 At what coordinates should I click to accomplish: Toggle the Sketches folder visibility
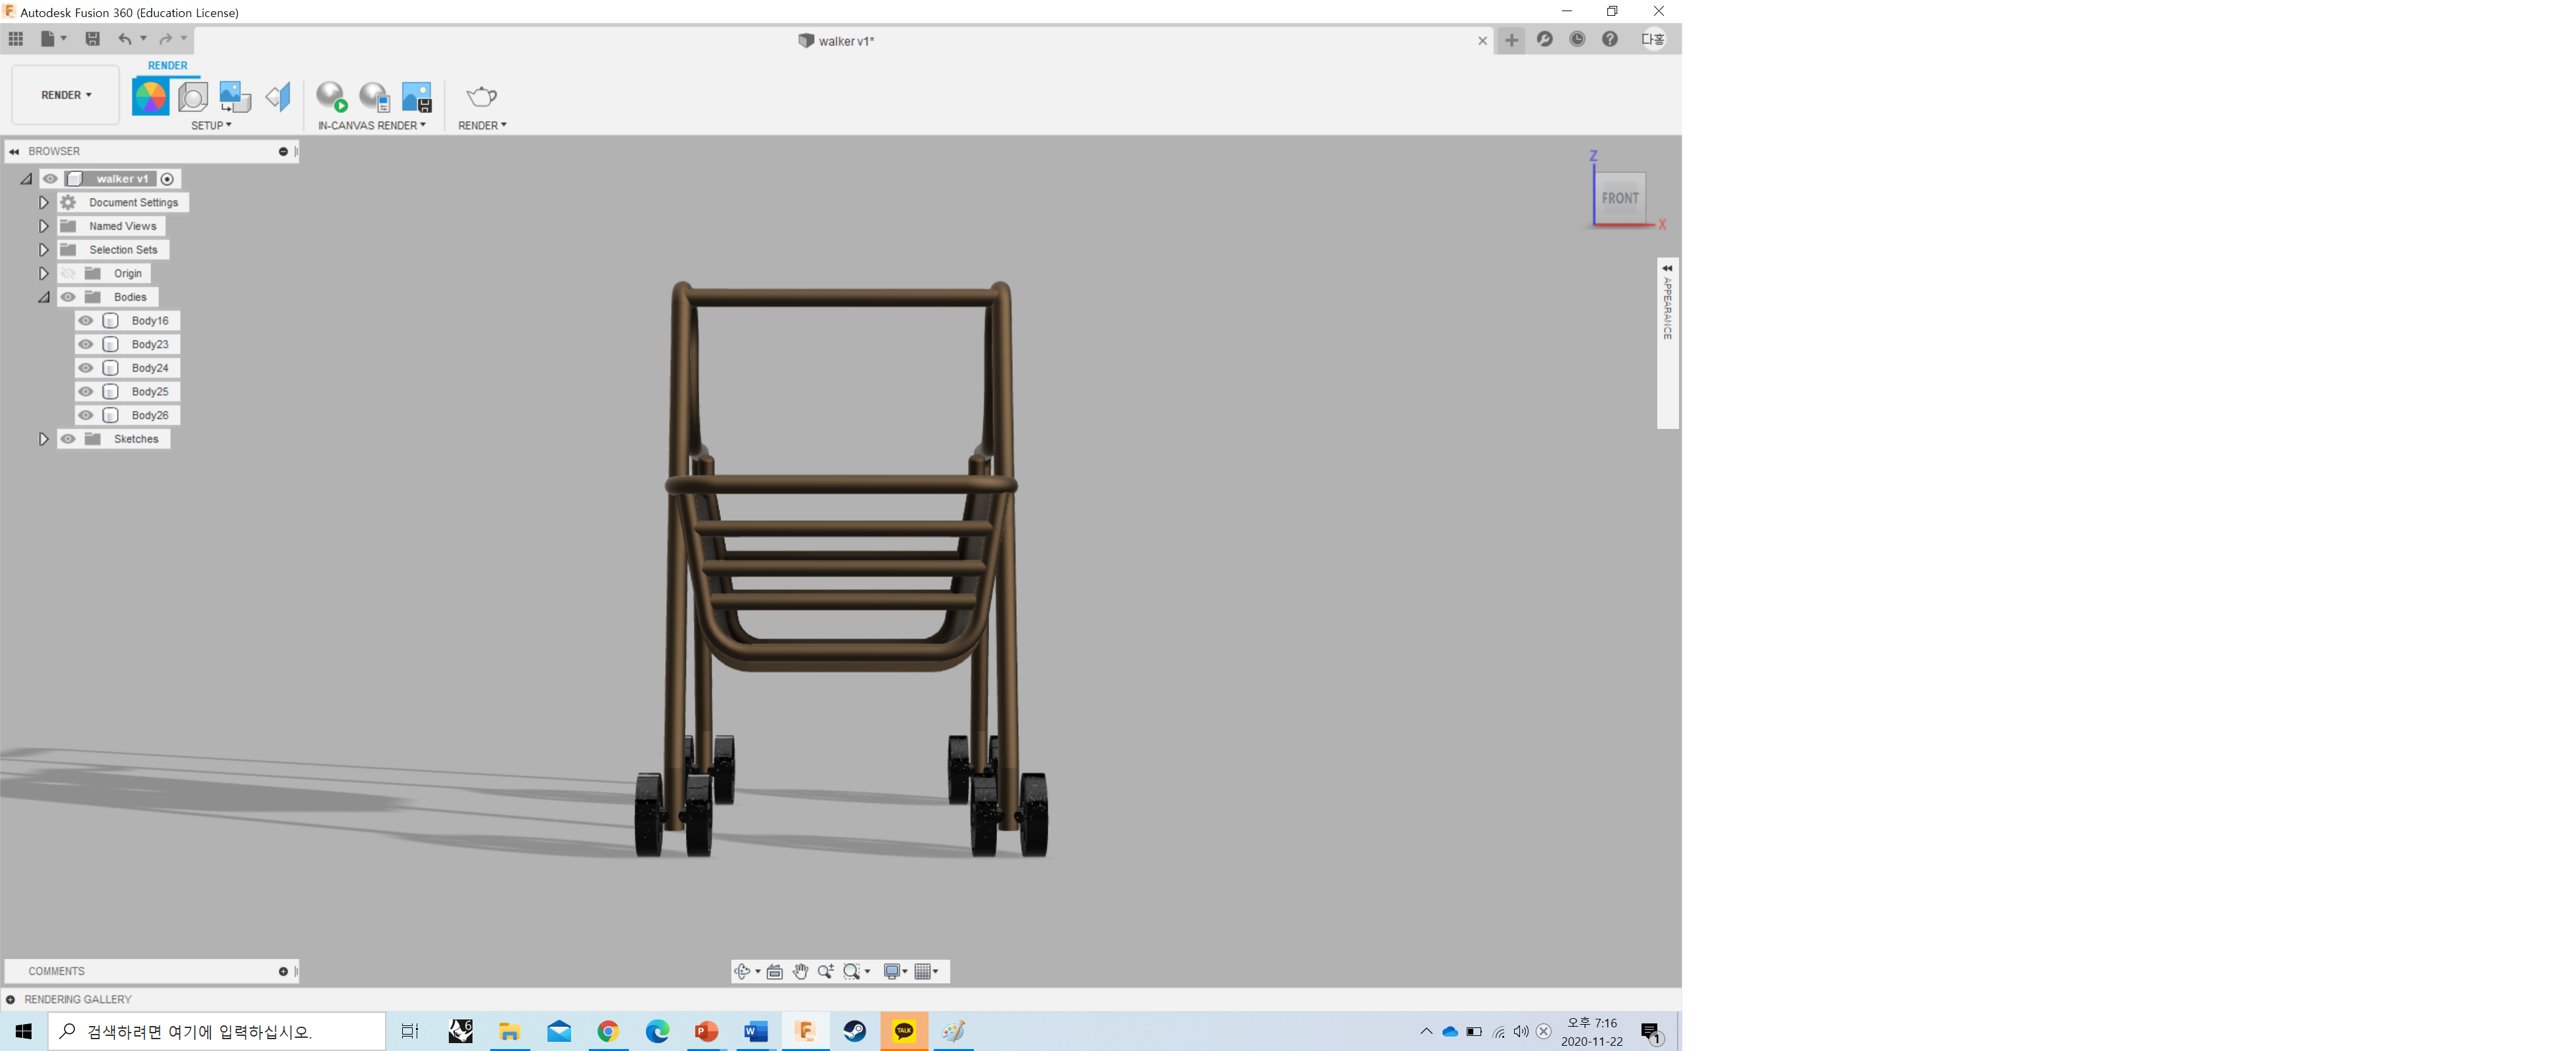point(68,439)
